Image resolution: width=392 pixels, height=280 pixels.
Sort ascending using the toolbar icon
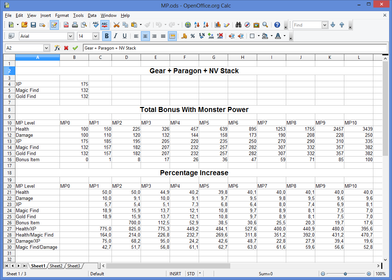pyautogui.click(x=197, y=25)
